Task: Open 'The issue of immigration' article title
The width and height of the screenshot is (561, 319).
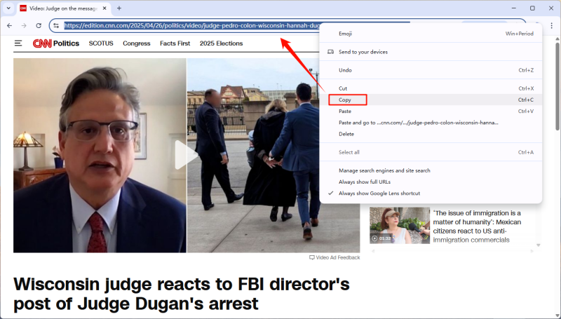Action: (477, 226)
